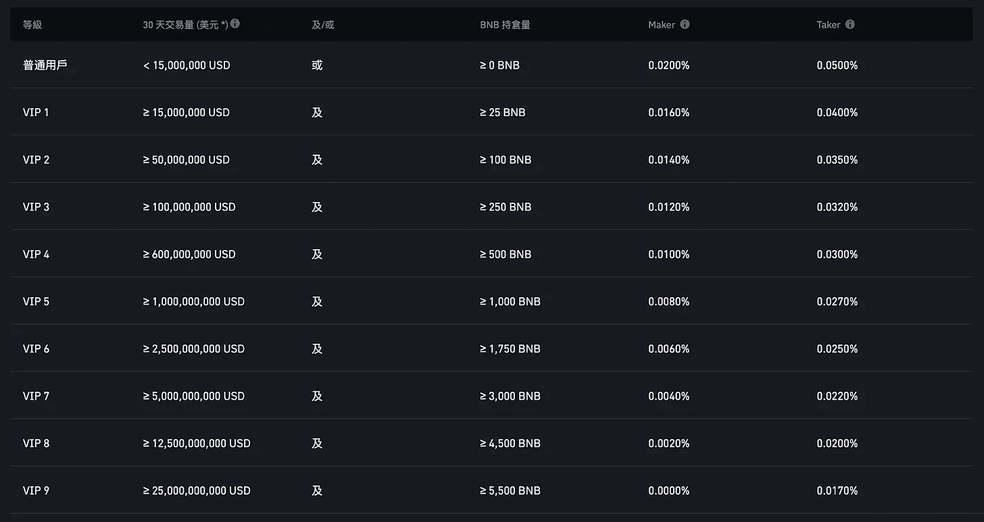Click the info icon next to Maker
This screenshot has height=522, width=984.
click(x=685, y=24)
